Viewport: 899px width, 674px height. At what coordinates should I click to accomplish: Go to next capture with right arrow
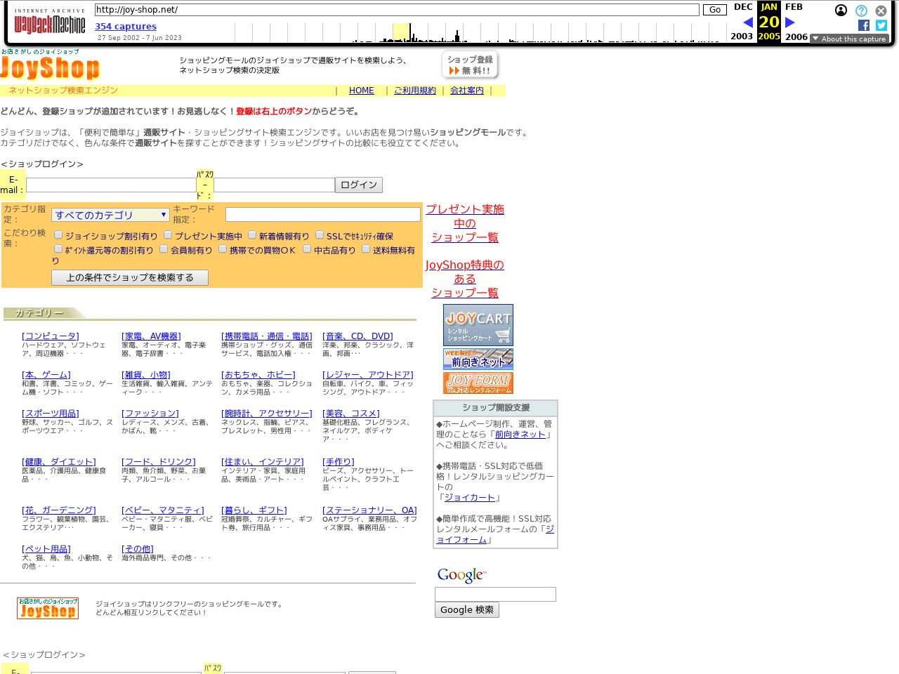[x=789, y=22]
